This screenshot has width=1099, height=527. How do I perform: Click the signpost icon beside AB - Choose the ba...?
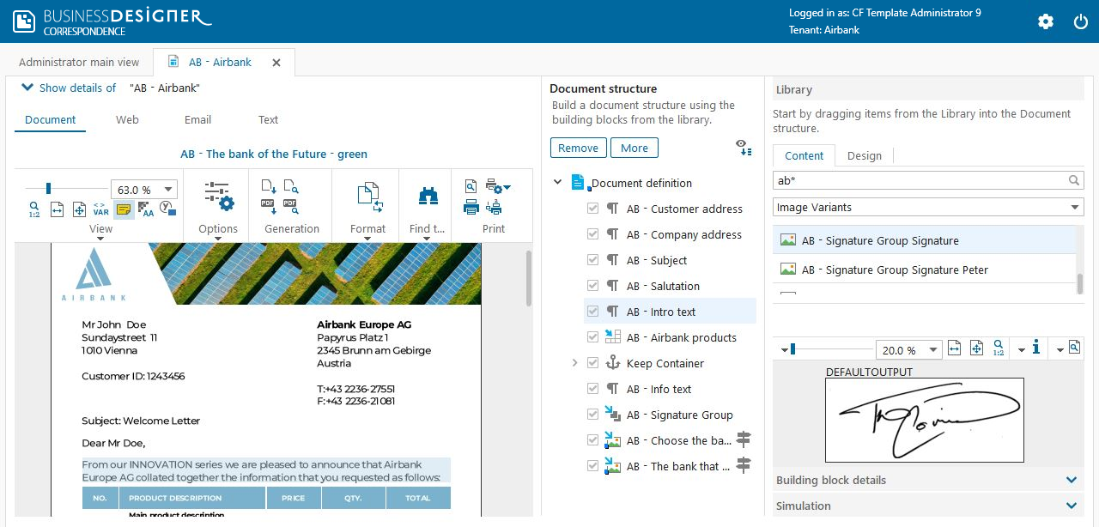pos(744,440)
